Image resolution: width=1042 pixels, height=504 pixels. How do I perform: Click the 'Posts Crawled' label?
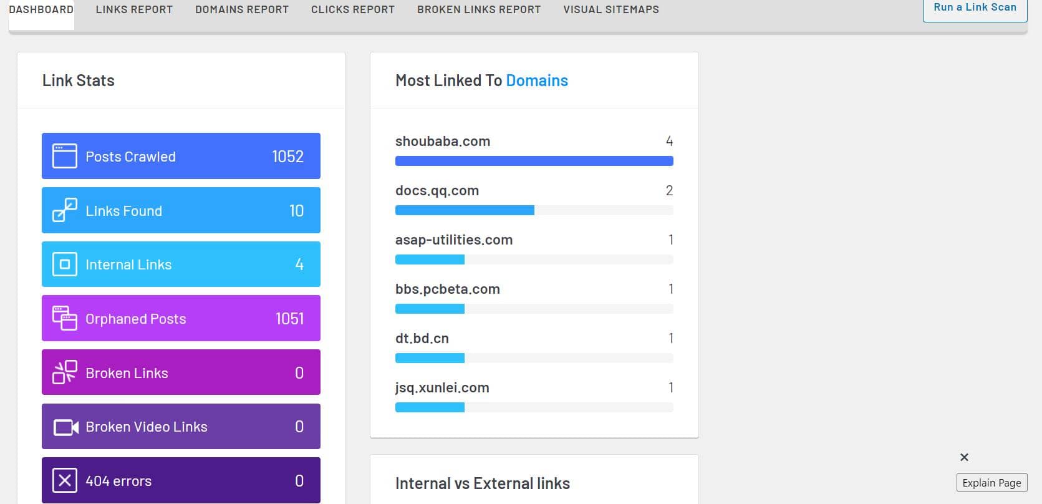tap(130, 157)
